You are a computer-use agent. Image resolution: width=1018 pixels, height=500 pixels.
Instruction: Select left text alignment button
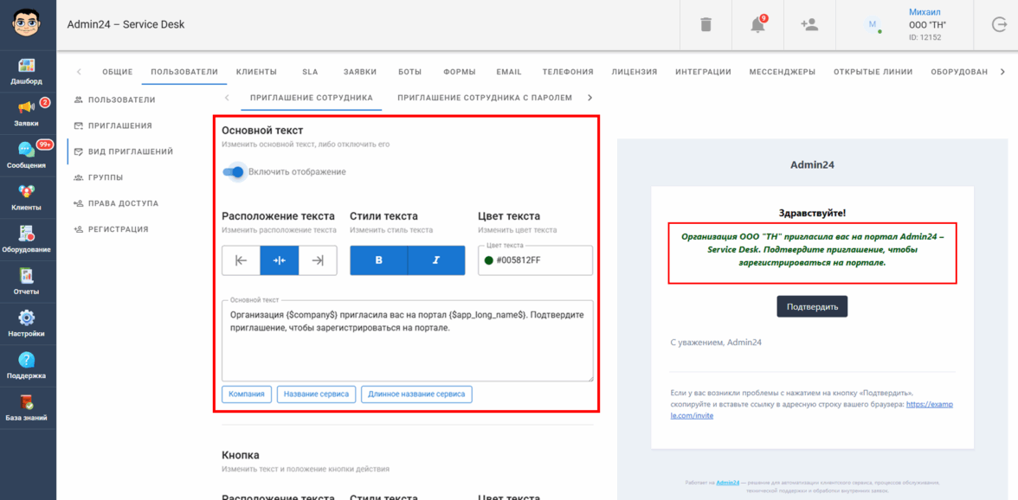click(x=242, y=260)
